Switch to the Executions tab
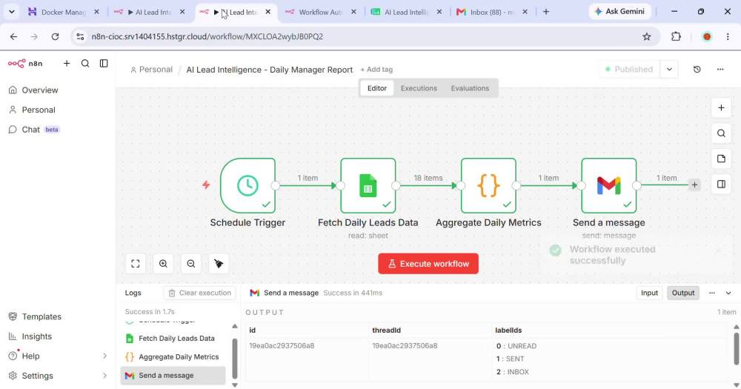This screenshot has width=741, height=389. pos(419,88)
